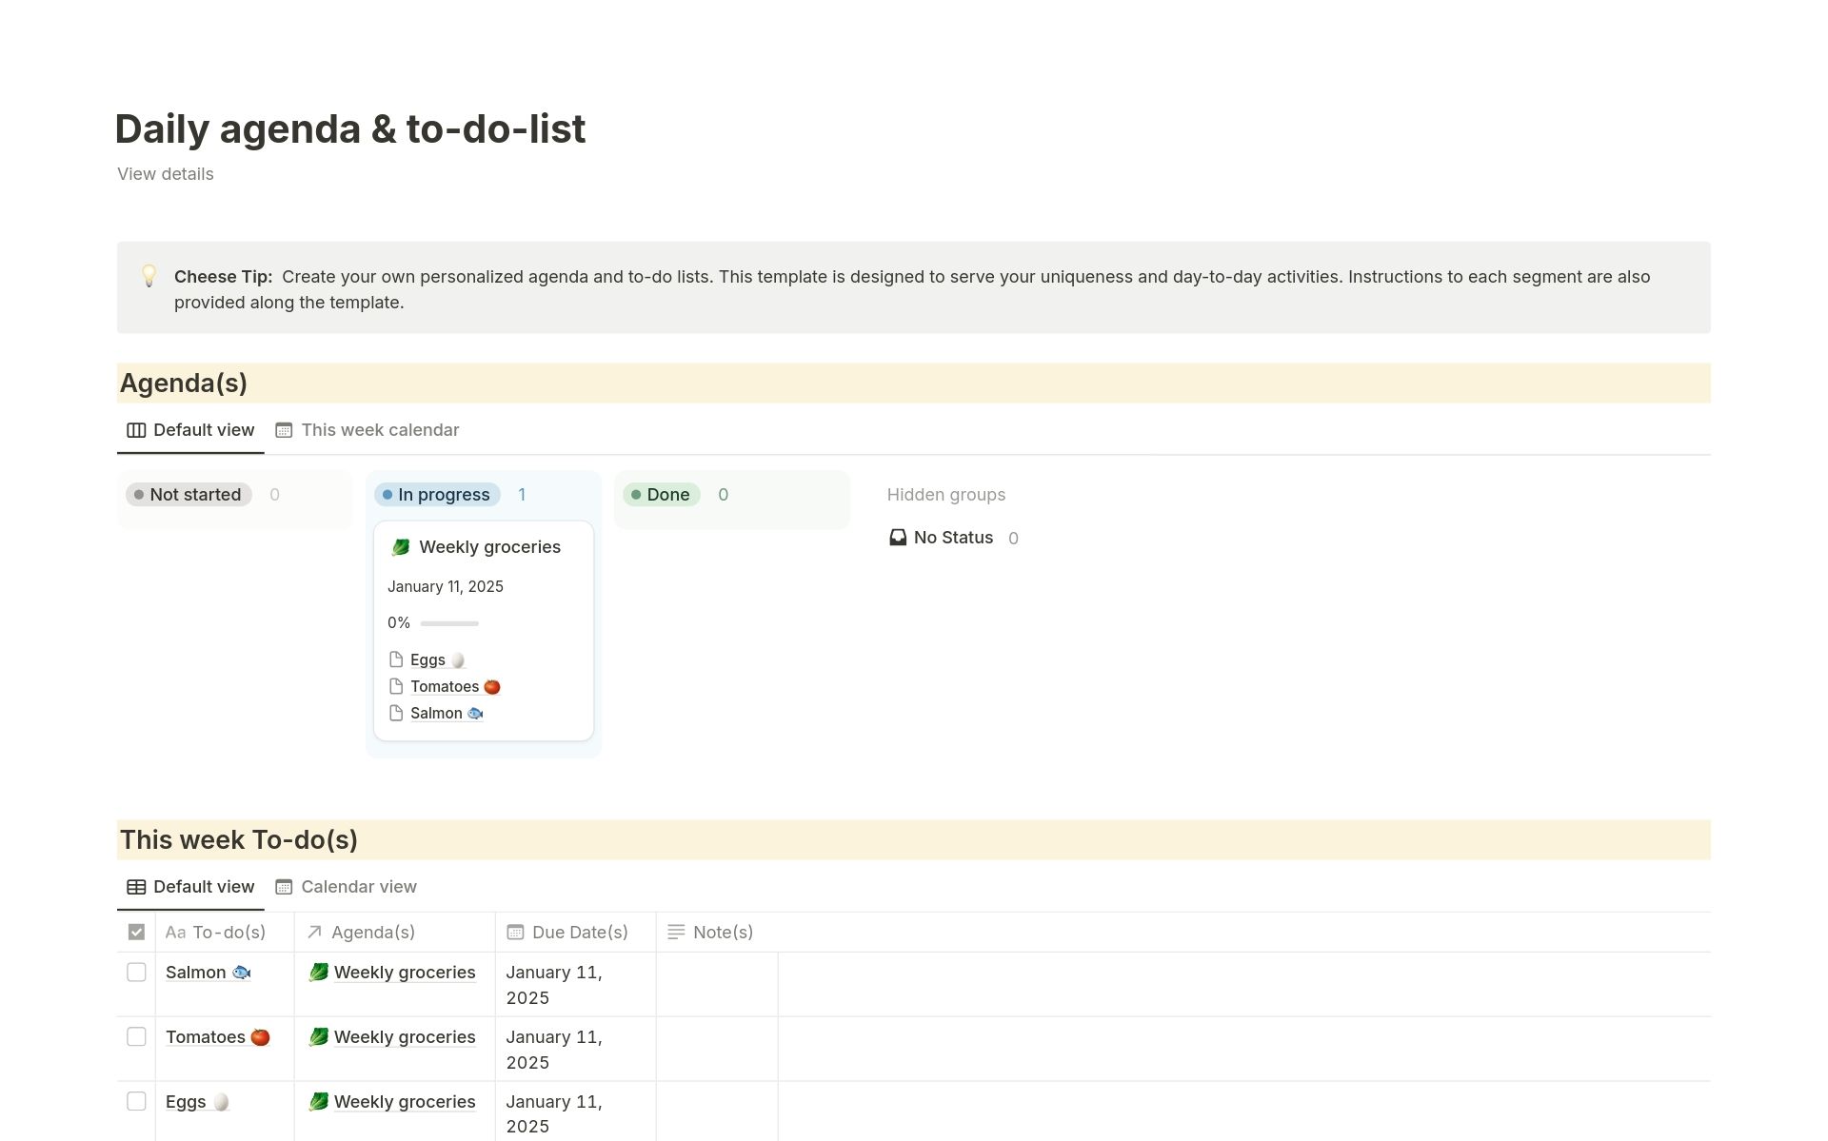Open the Weekly groceries link in the Salmon row
This screenshot has width=1828, height=1141.
(x=406, y=972)
